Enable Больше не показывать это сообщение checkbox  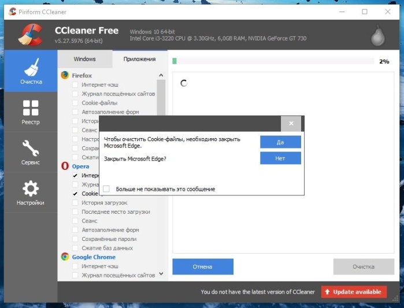click(x=106, y=189)
